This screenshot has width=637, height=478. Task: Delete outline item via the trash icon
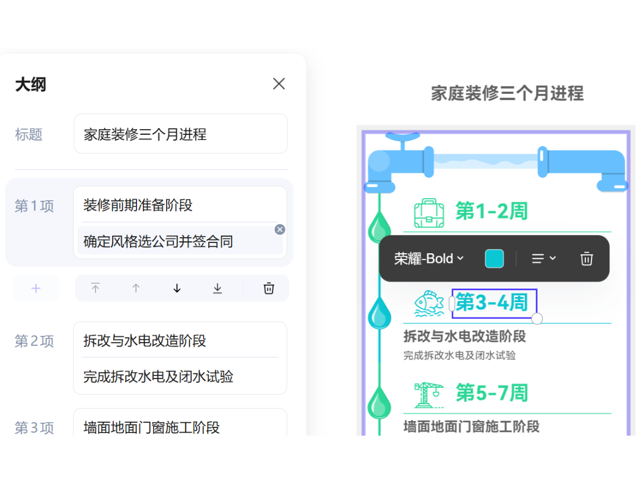[x=268, y=288]
